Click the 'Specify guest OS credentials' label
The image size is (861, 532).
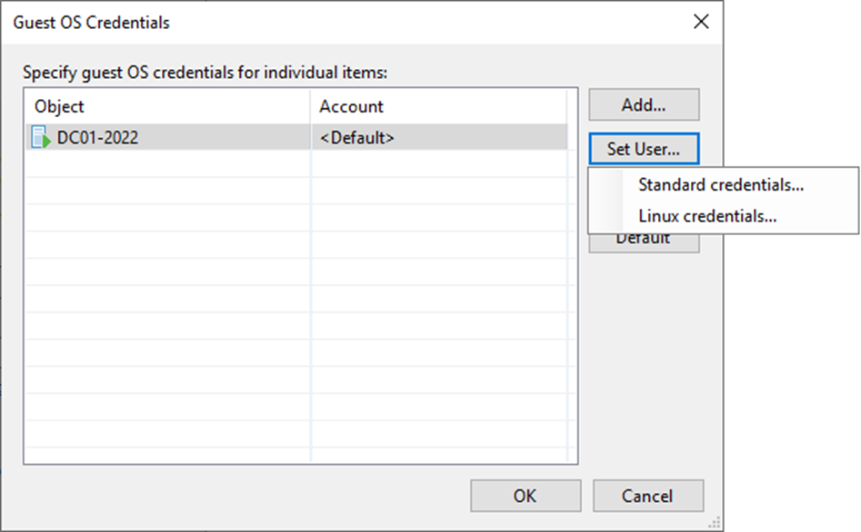click(x=205, y=73)
